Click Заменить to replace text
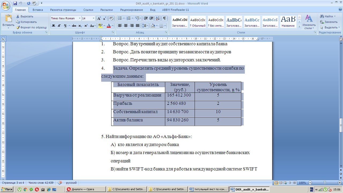Viewport: 343px width, 193px height. pos(329,22)
